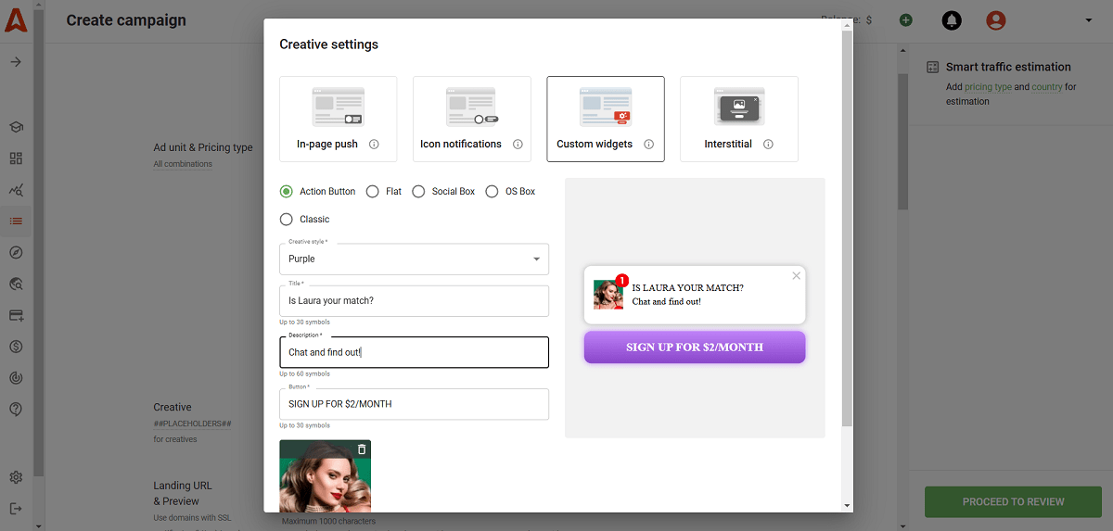Open the dollar coin icon in sidebar
The height and width of the screenshot is (531, 1113).
(x=16, y=347)
